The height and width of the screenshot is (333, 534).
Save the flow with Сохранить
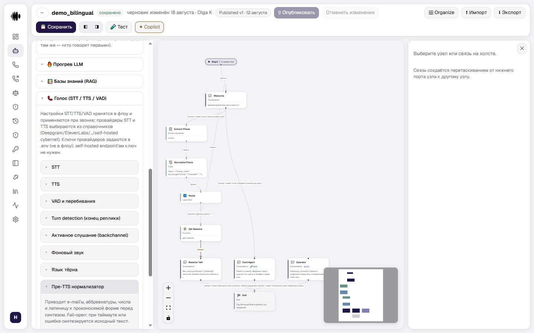[56, 27]
